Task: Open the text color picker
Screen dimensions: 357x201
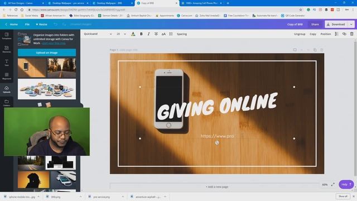Action: [133, 34]
